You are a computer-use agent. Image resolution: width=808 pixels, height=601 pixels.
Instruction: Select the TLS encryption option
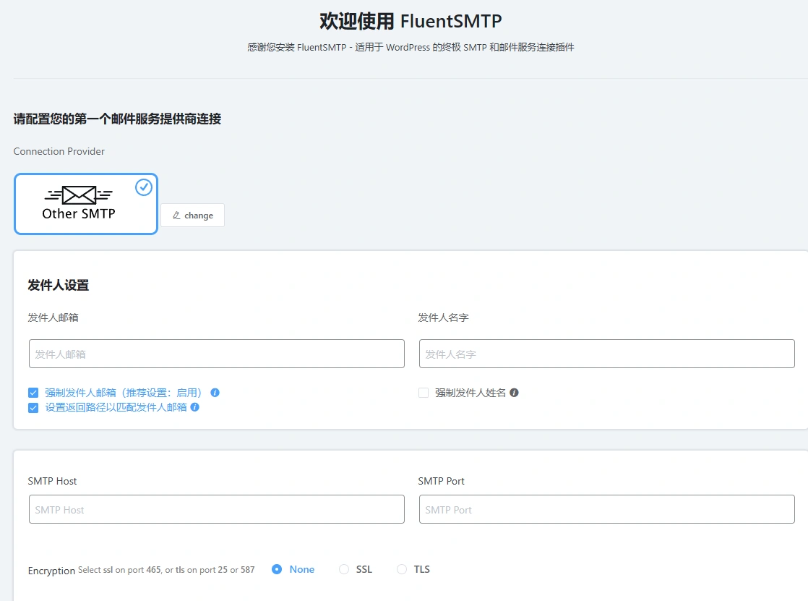click(x=401, y=569)
